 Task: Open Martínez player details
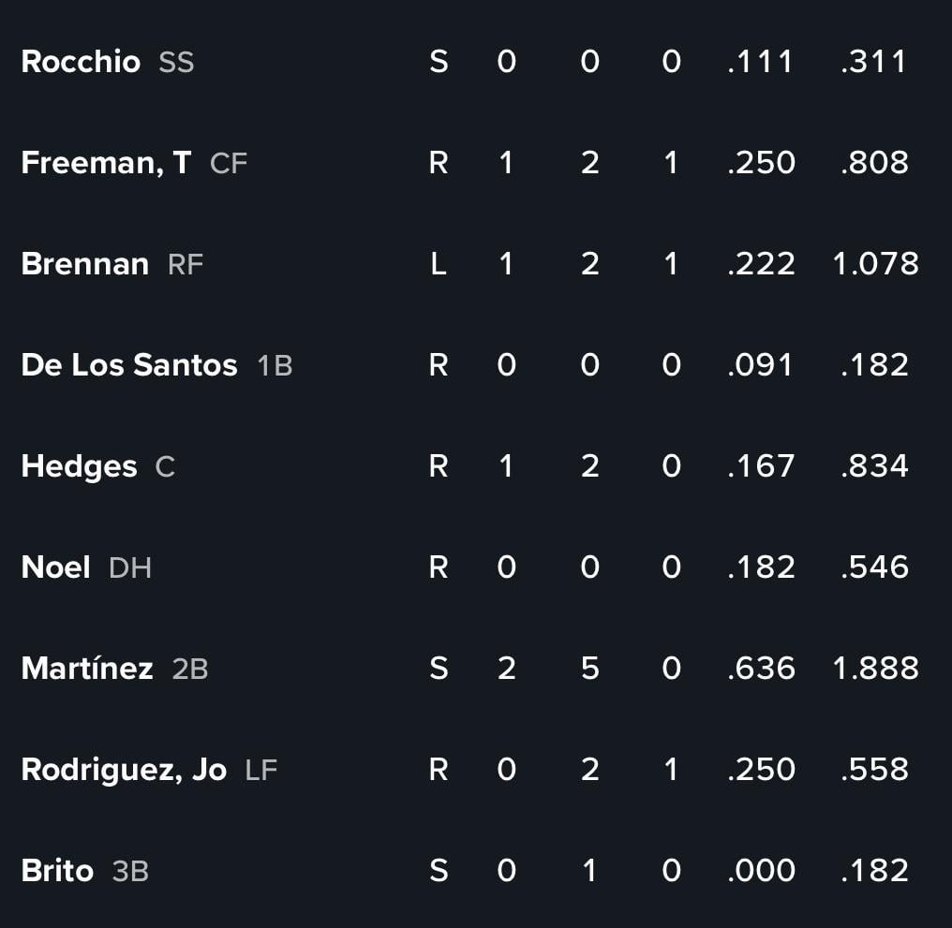click(x=87, y=669)
